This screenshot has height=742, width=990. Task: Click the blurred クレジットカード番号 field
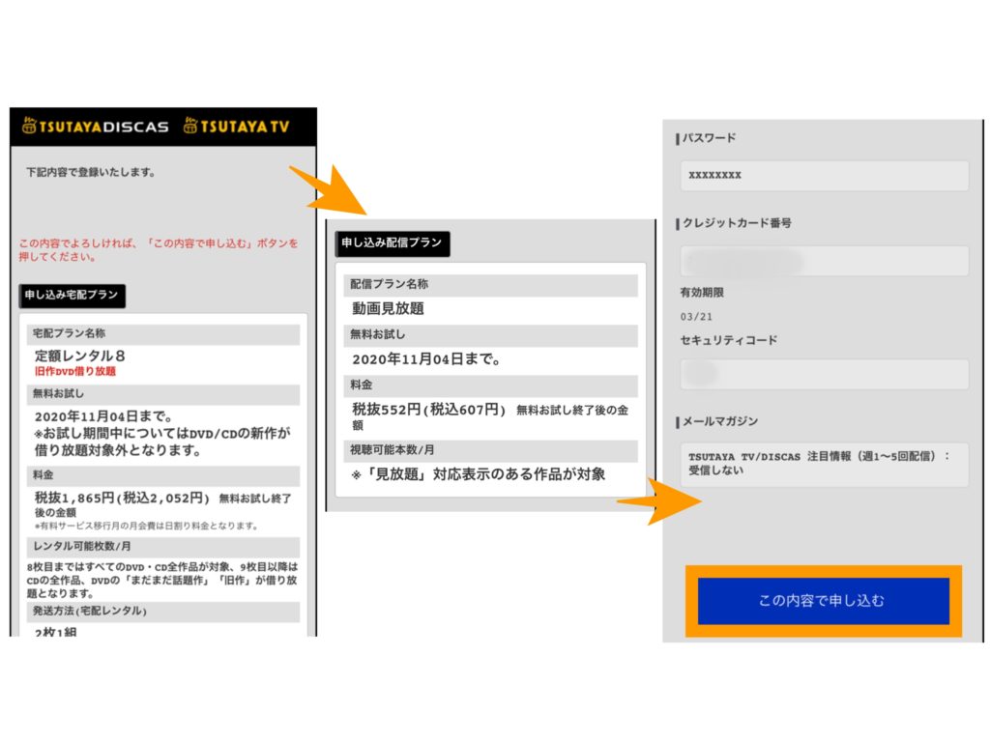pyautogui.click(x=824, y=261)
